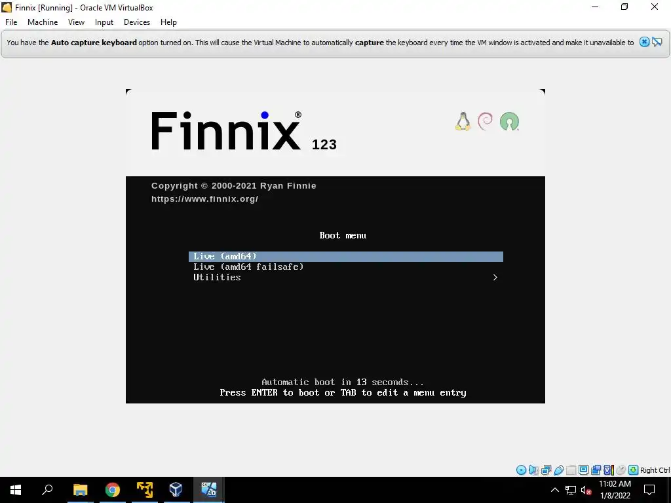671x503 pixels.
Task: Open the network adapters indicator in status bar
Action: [546, 470]
